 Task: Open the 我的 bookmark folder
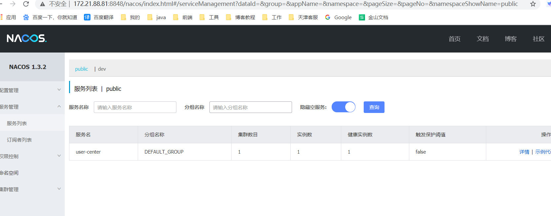click(130, 17)
